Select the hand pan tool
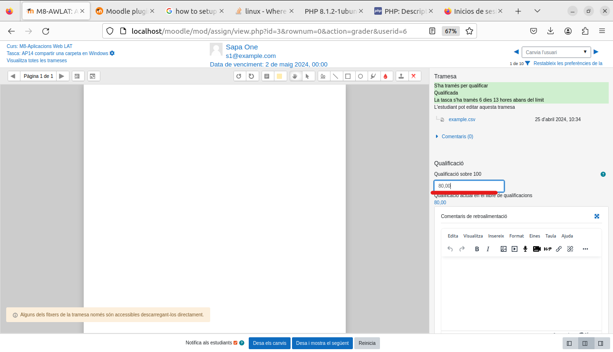613x352 pixels. tap(295, 76)
